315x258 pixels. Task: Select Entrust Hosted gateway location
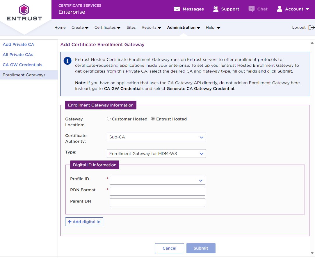click(x=153, y=119)
